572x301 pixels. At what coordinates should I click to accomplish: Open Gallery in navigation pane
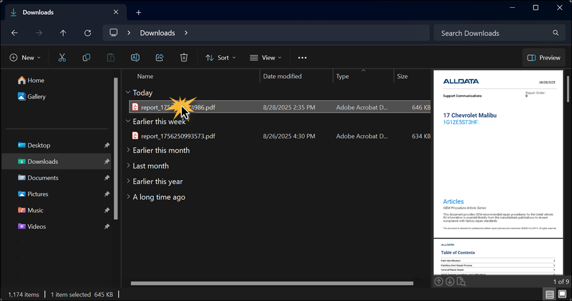click(32, 97)
